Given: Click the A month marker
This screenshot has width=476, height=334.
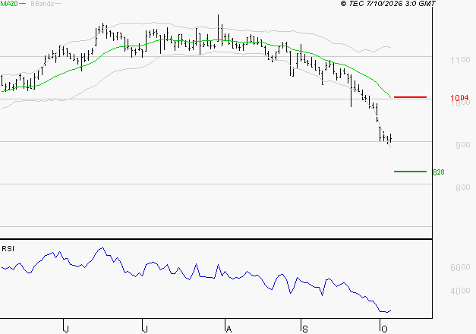Looking at the screenshot, I should click(x=229, y=329).
